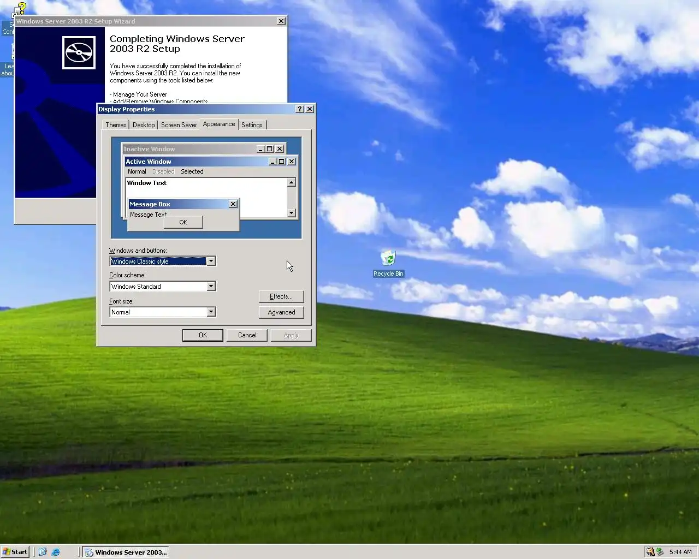Click the Active Window preview maximize icon
This screenshot has width=699, height=559.
[x=282, y=162]
